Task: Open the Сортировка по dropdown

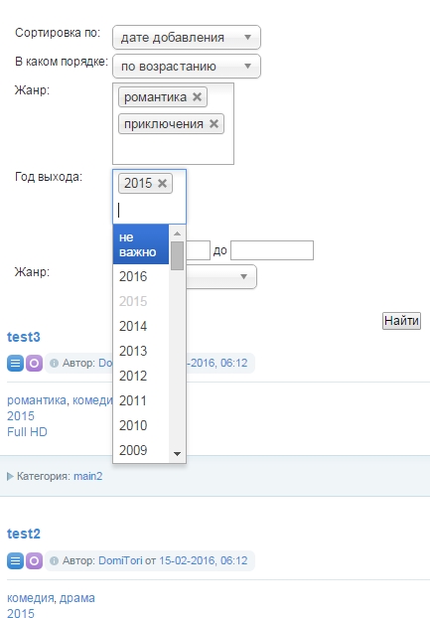Action: [187, 38]
